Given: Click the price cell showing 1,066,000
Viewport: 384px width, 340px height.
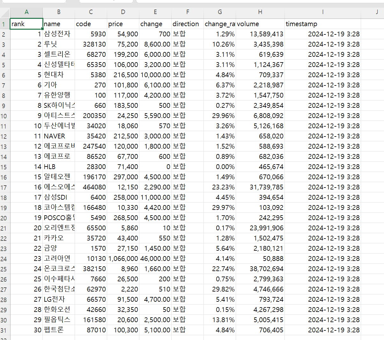Looking at the screenshot, I should (x=123, y=259).
